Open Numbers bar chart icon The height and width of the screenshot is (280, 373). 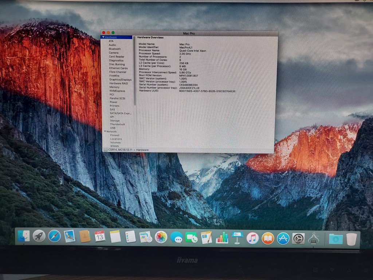click(222, 238)
